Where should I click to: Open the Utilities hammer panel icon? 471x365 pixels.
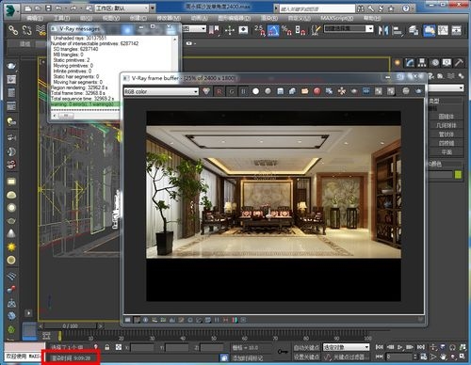point(459,63)
